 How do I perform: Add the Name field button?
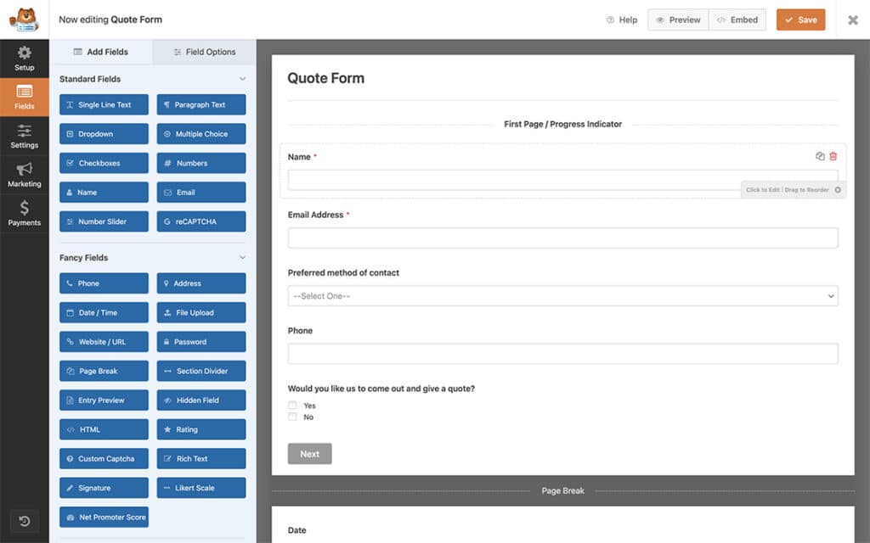104,193
